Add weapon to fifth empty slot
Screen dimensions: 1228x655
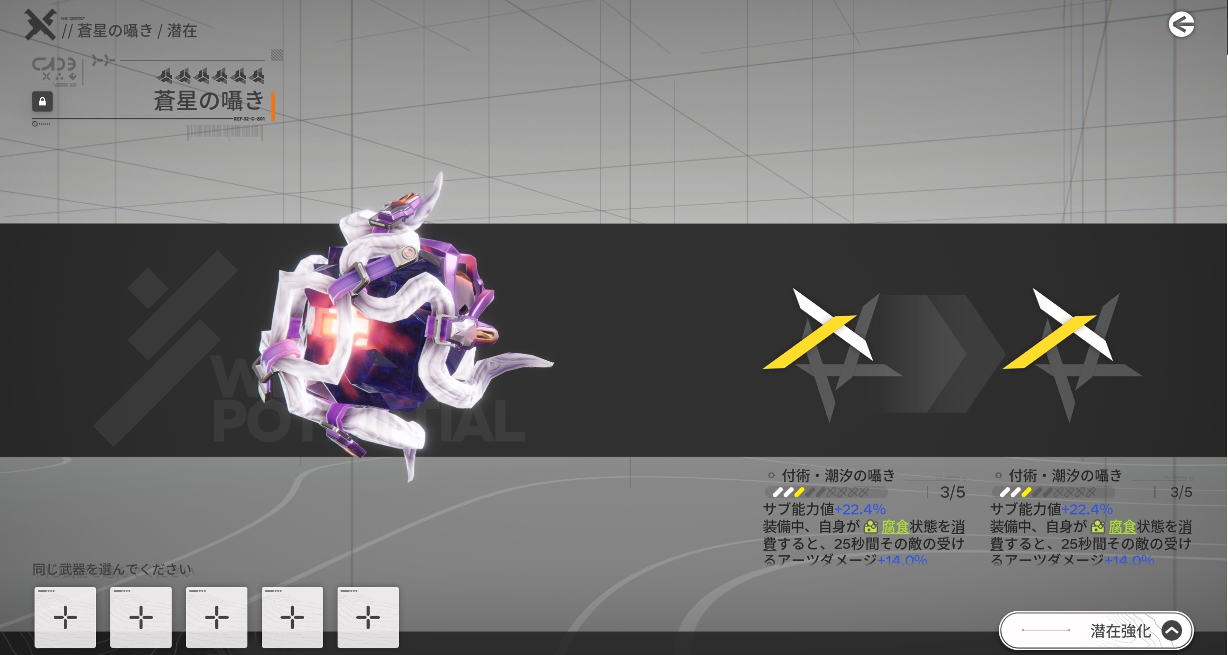pyautogui.click(x=368, y=617)
